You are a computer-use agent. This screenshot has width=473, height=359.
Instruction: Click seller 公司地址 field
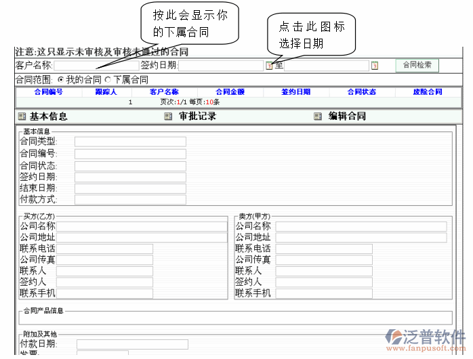[x=361, y=238]
